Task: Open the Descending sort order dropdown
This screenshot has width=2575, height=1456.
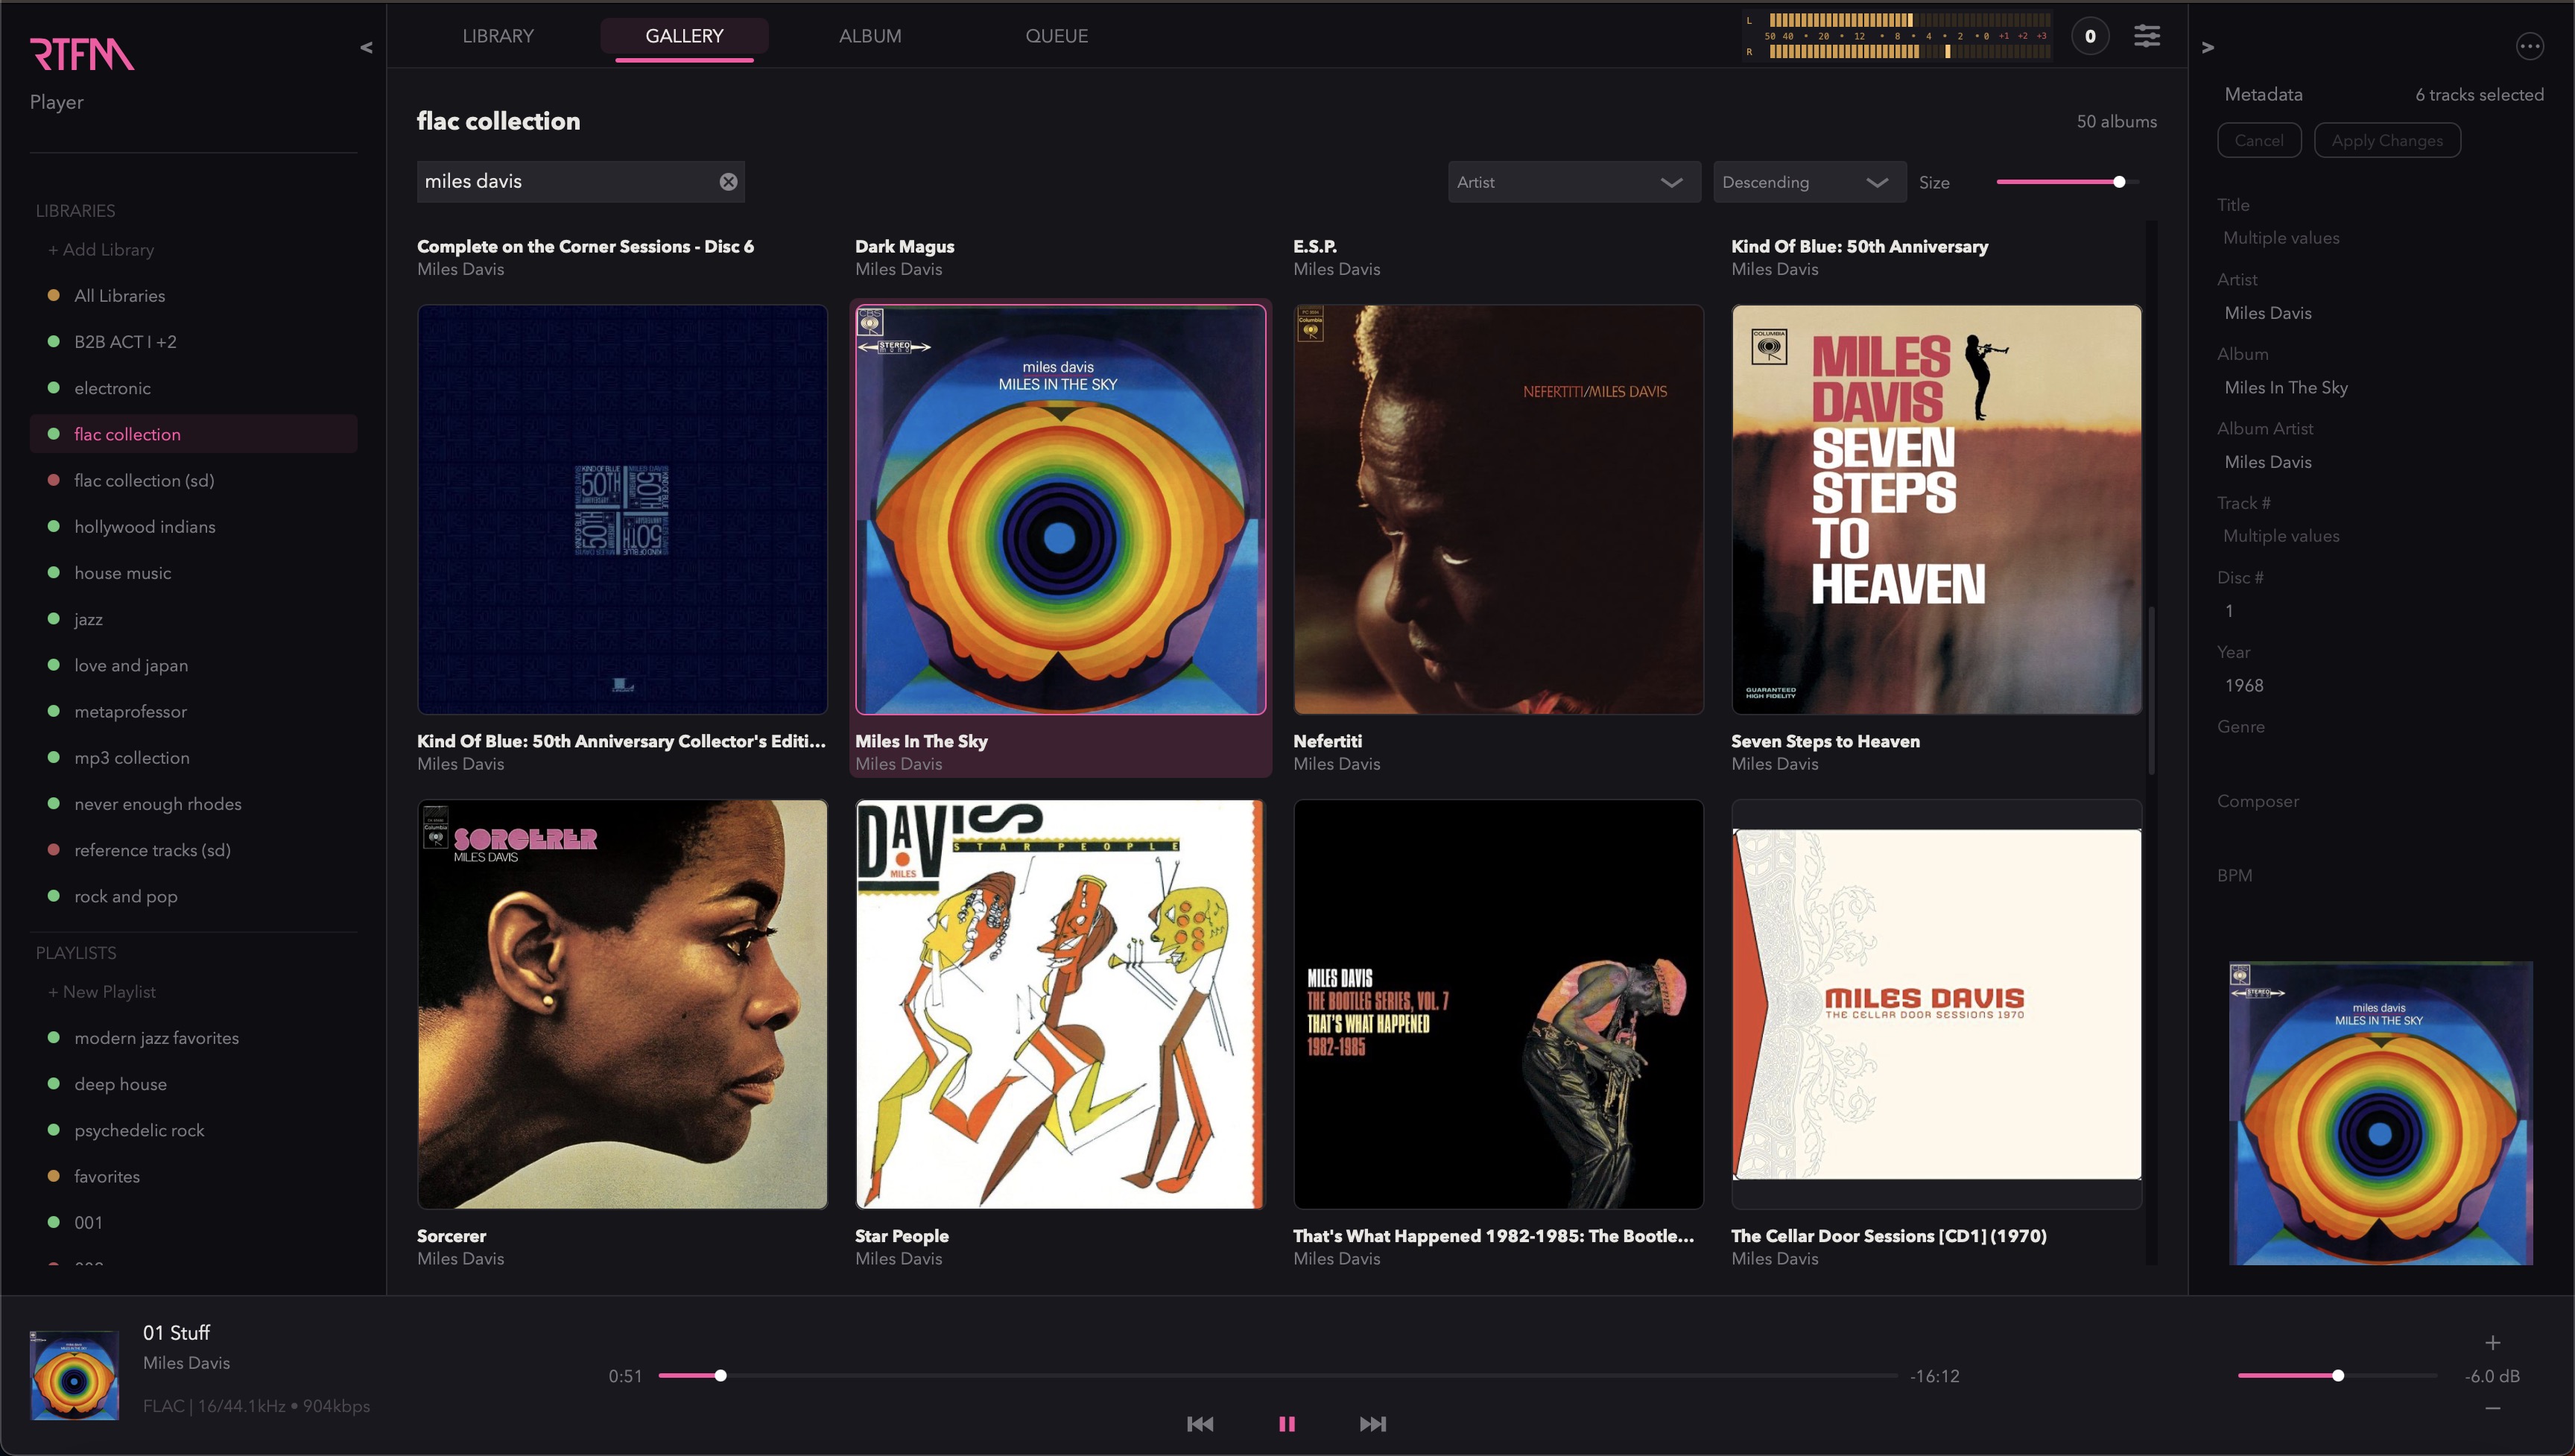Action: click(x=1809, y=182)
